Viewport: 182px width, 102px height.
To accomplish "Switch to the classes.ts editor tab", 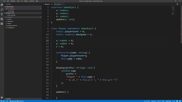I will tap(47, 4).
